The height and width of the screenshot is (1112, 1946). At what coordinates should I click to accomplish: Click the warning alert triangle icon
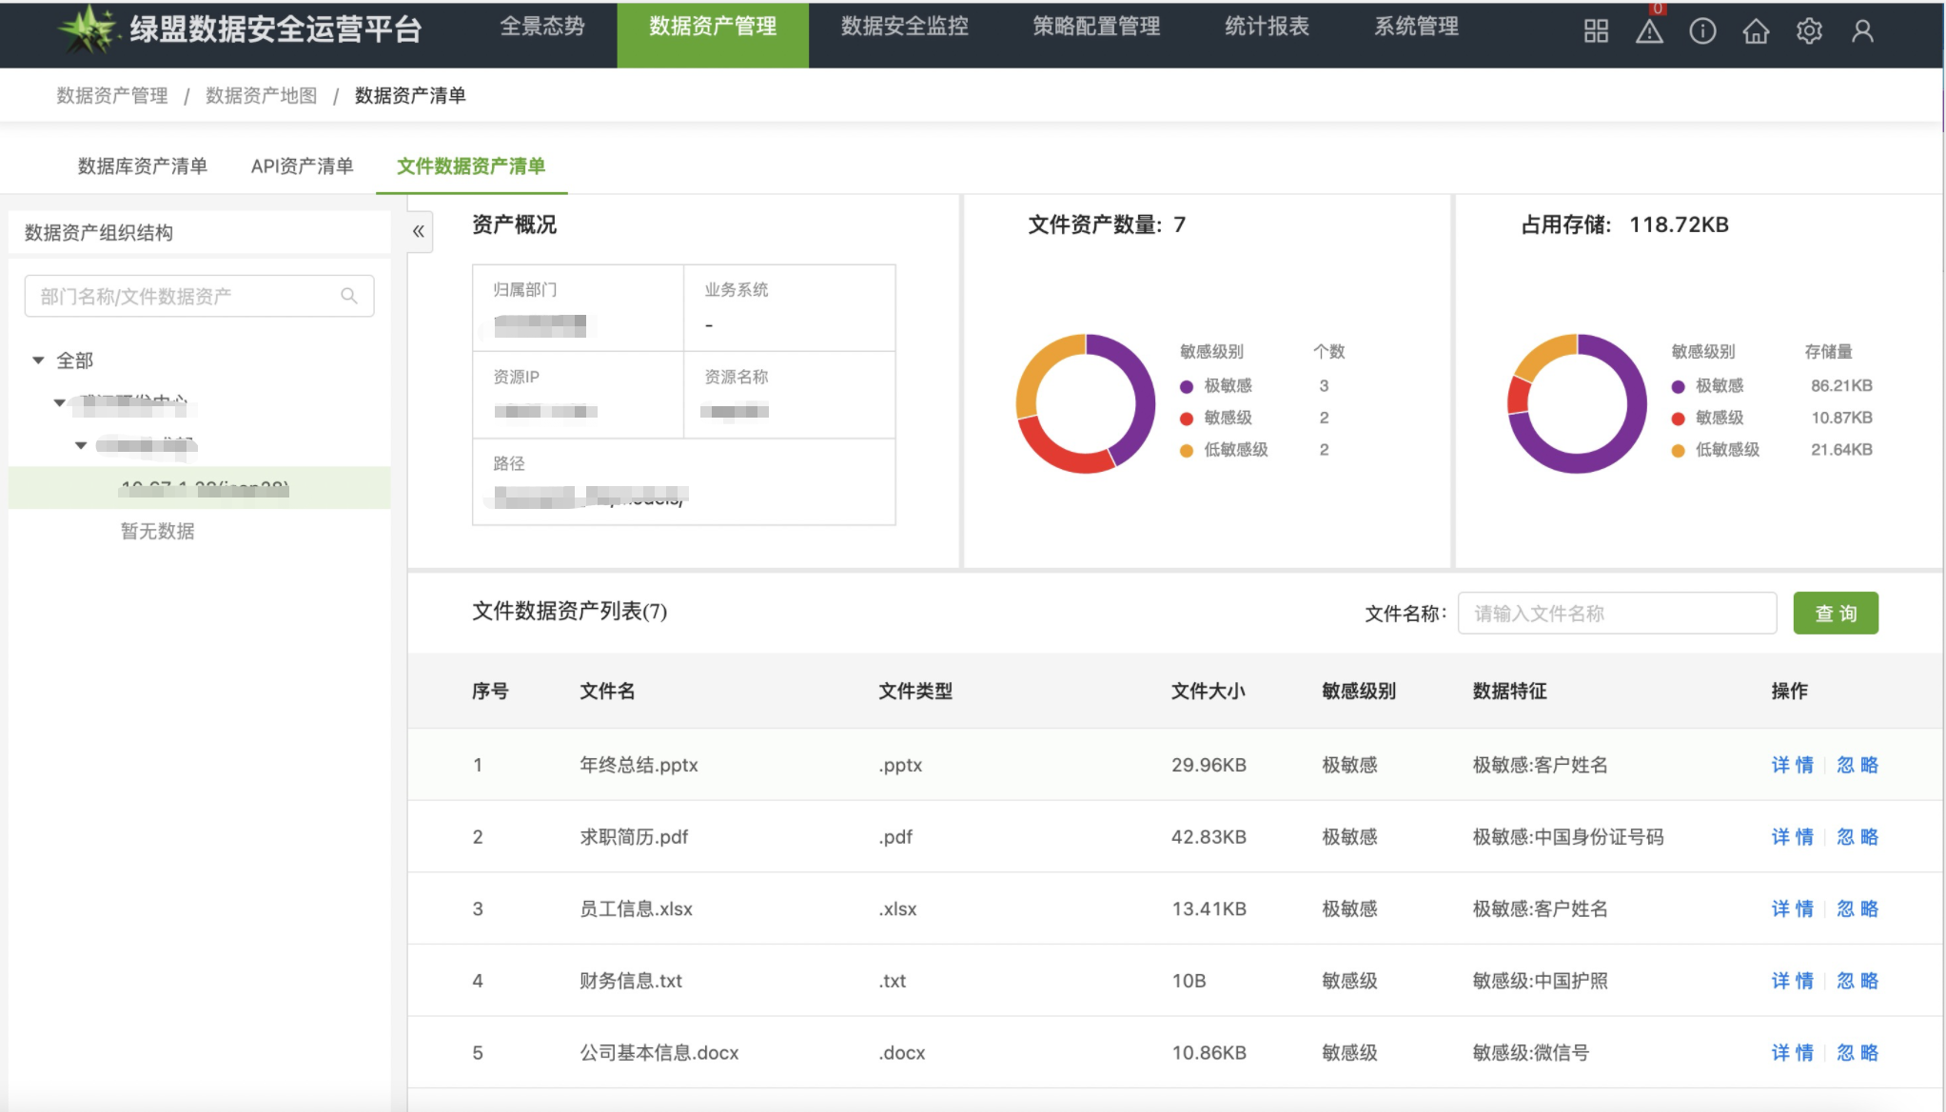pos(1649,31)
